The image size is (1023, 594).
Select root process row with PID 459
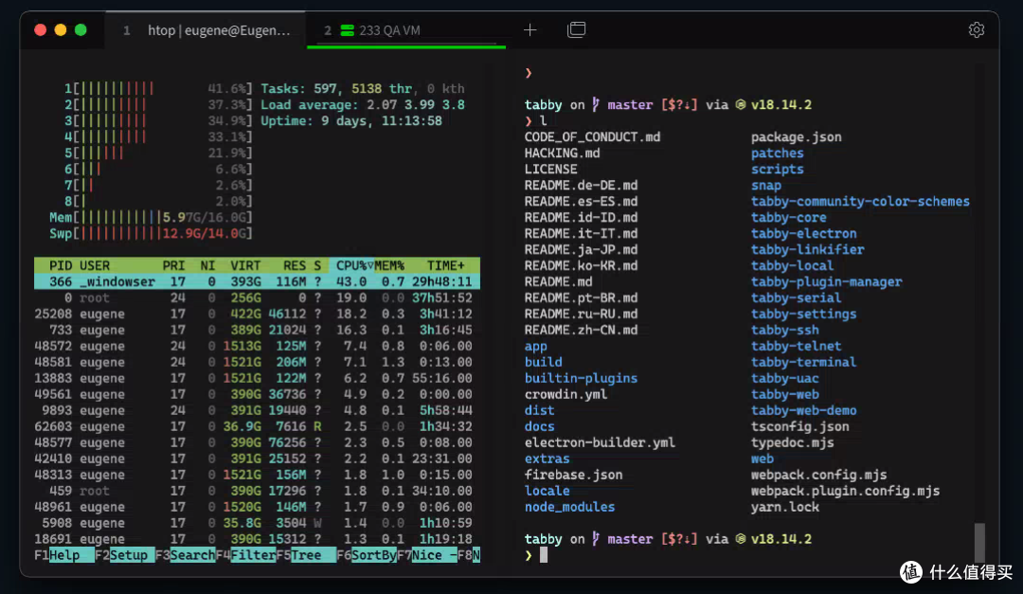(257, 491)
